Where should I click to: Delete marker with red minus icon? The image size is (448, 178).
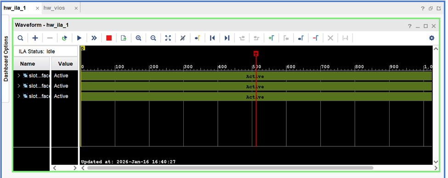click(x=315, y=38)
